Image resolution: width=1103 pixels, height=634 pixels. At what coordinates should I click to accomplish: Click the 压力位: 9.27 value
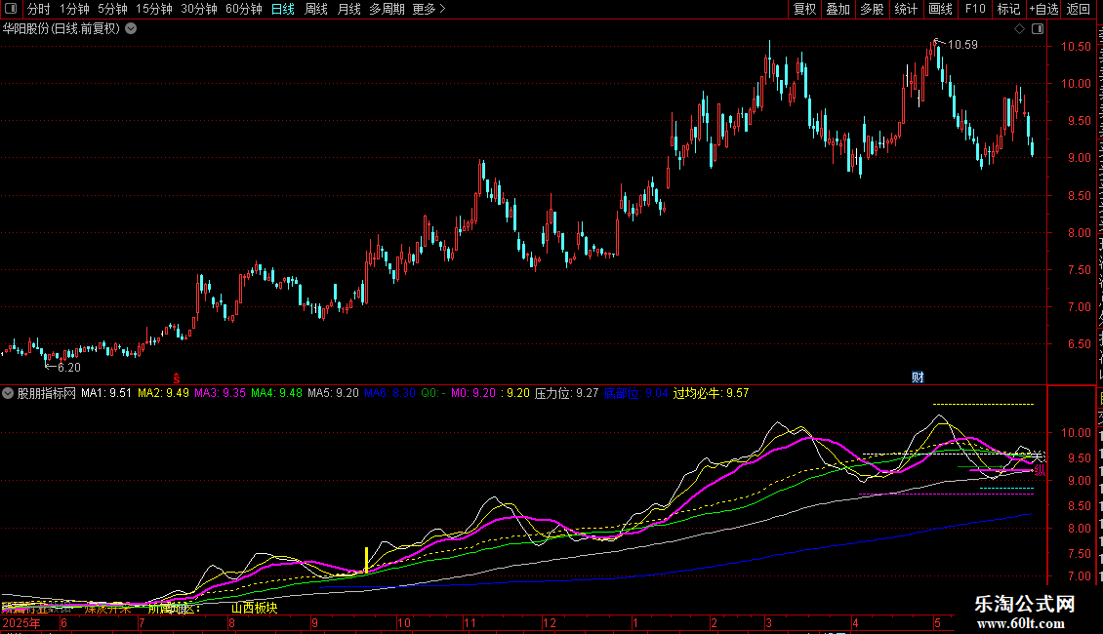566,394
